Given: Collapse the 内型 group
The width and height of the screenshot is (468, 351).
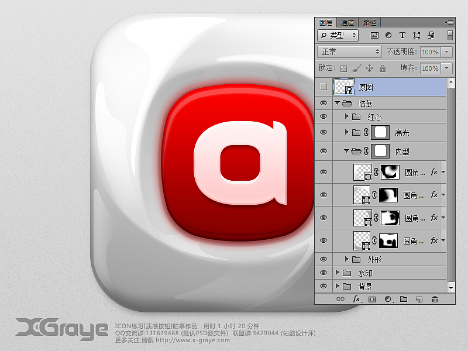Looking at the screenshot, I should (x=346, y=151).
